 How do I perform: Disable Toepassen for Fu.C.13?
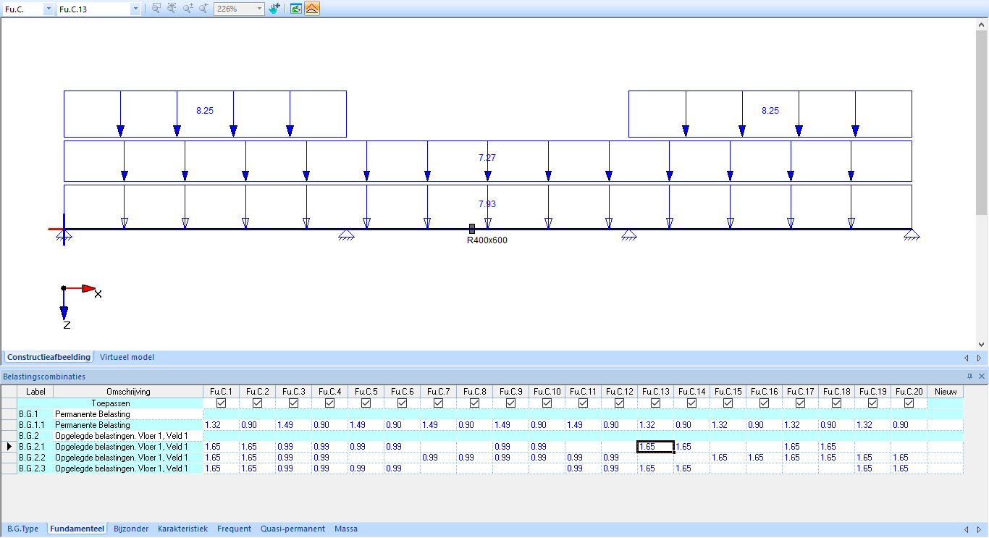655,403
